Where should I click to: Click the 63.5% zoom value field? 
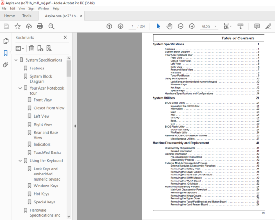[206, 26]
